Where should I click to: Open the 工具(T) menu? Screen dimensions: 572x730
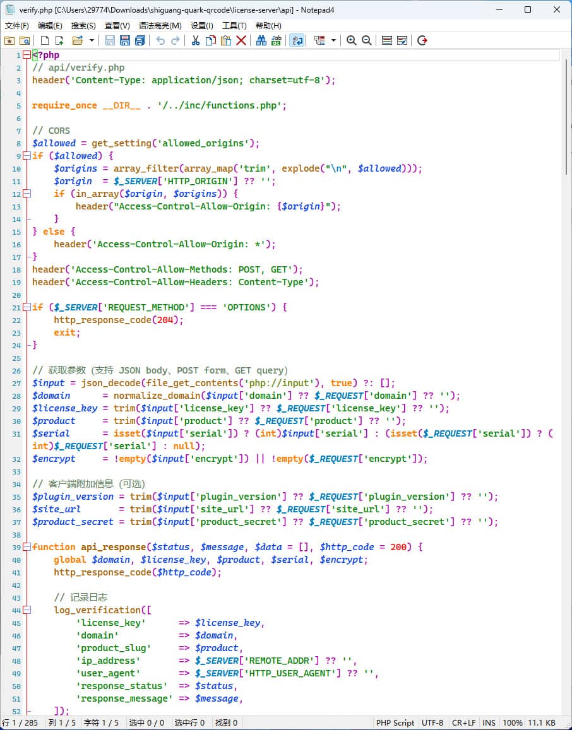coord(234,26)
